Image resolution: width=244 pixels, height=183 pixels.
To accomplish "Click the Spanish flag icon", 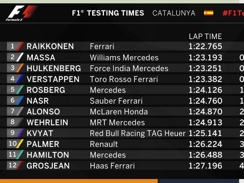I will click(209, 13).
